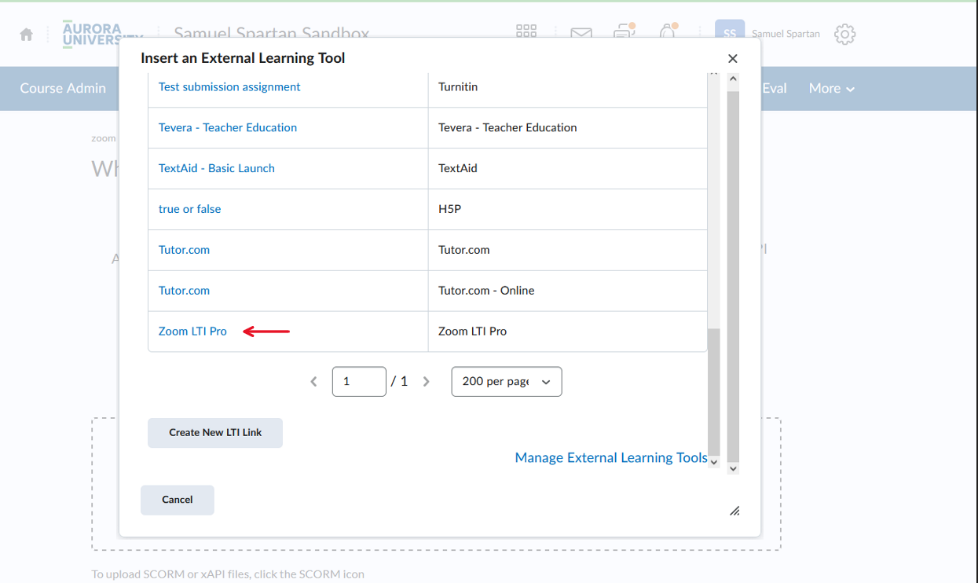Open Manage External Learning Tools link
This screenshot has height=583, width=978.
pyautogui.click(x=611, y=457)
